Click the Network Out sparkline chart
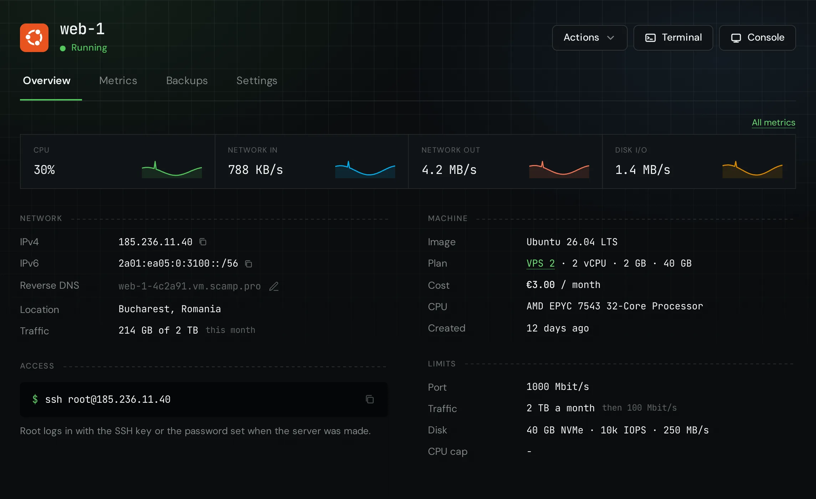816x499 pixels. tap(559, 170)
